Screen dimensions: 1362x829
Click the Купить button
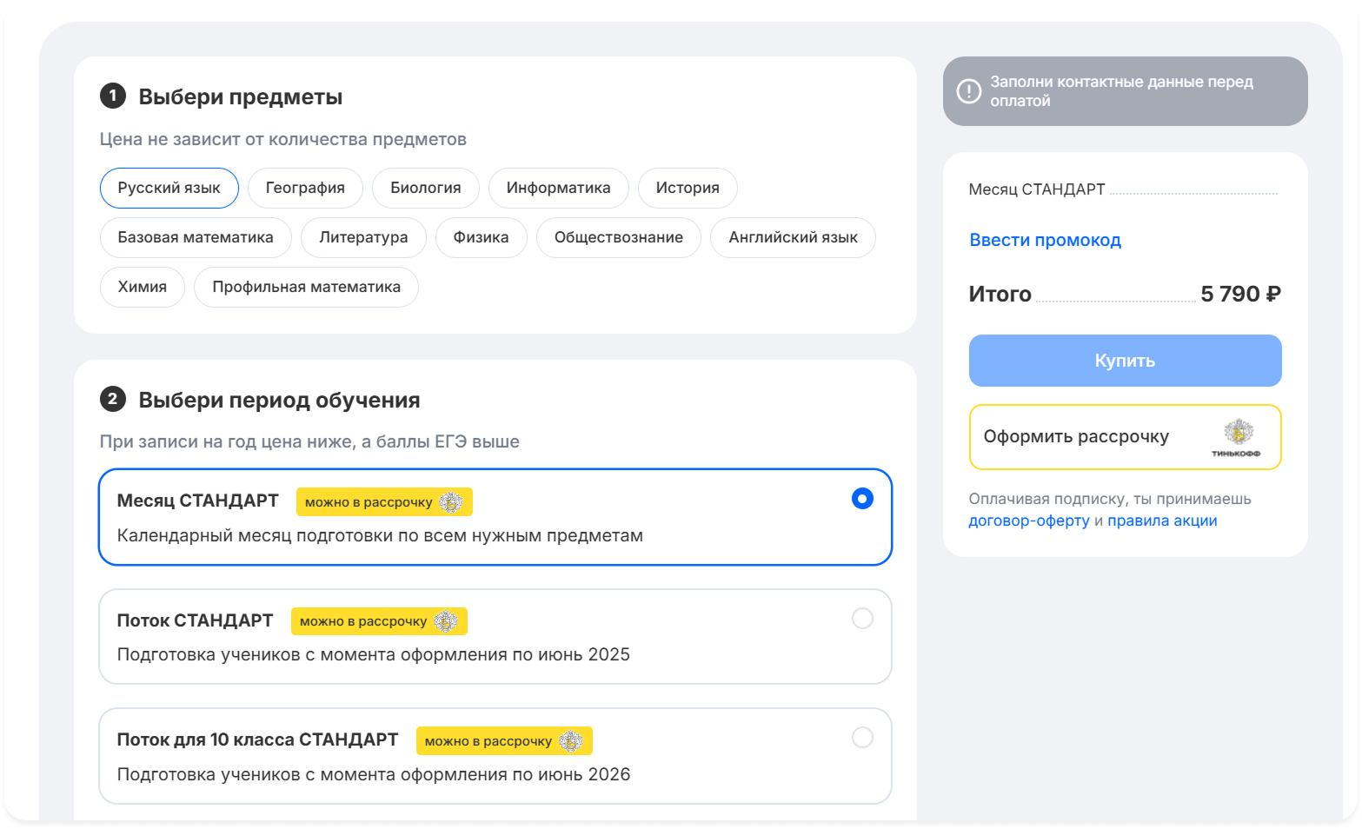1125,361
